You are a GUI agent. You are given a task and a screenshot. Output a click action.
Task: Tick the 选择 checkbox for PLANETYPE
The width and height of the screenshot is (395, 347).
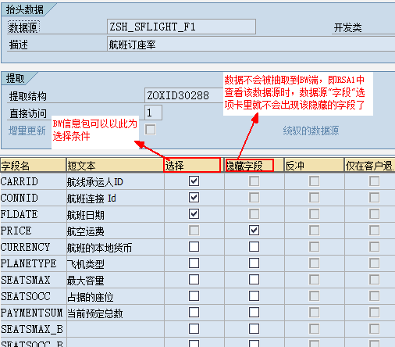point(194,263)
